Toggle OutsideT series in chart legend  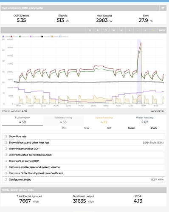point(35,37)
